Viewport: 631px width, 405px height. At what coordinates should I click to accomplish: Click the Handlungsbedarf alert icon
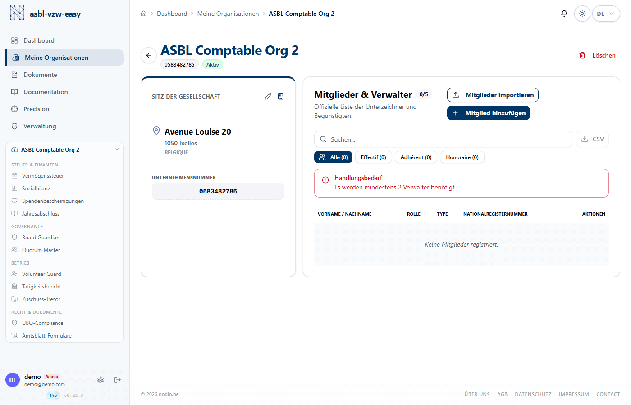pos(325,180)
